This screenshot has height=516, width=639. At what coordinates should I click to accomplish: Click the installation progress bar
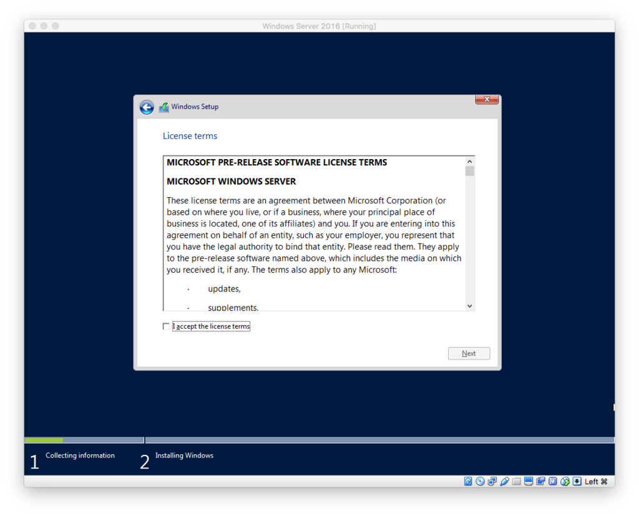(x=319, y=440)
